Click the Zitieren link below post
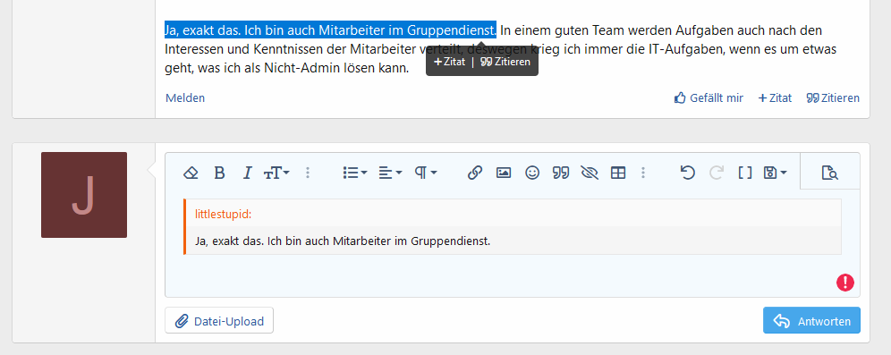The width and height of the screenshot is (891, 355). pos(833,98)
